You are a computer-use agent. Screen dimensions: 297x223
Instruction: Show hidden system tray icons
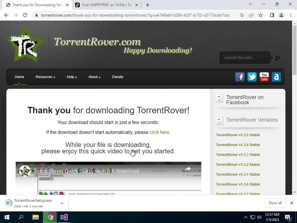245,217
